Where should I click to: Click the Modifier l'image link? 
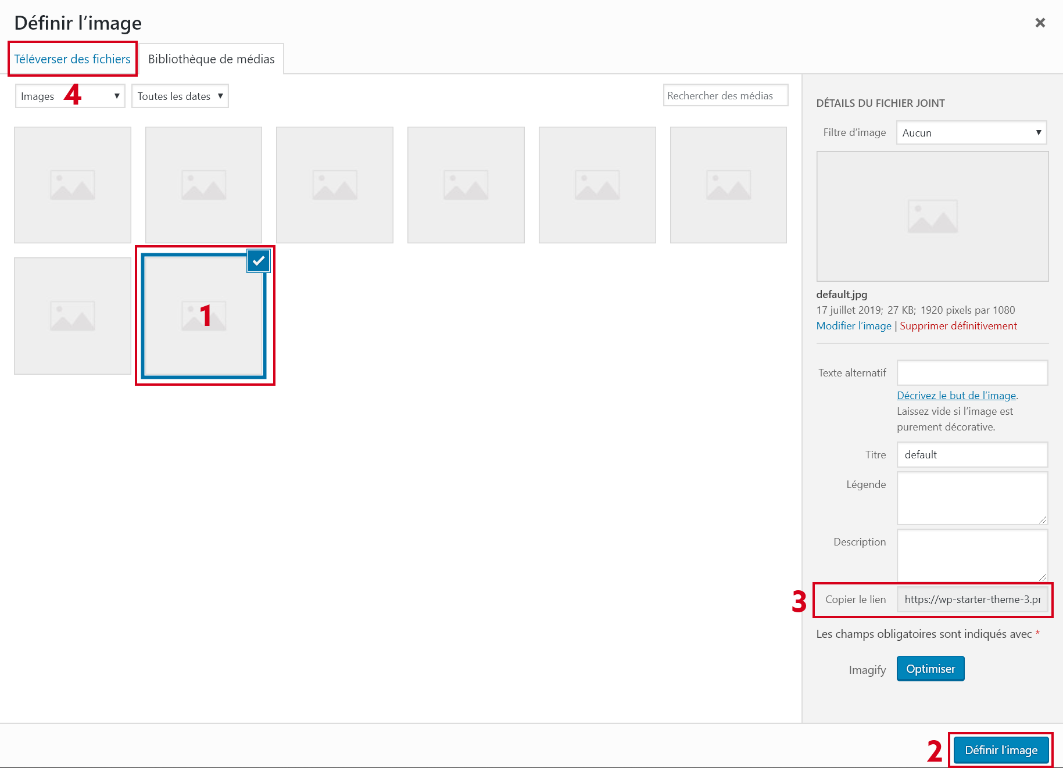(x=853, y=326)
